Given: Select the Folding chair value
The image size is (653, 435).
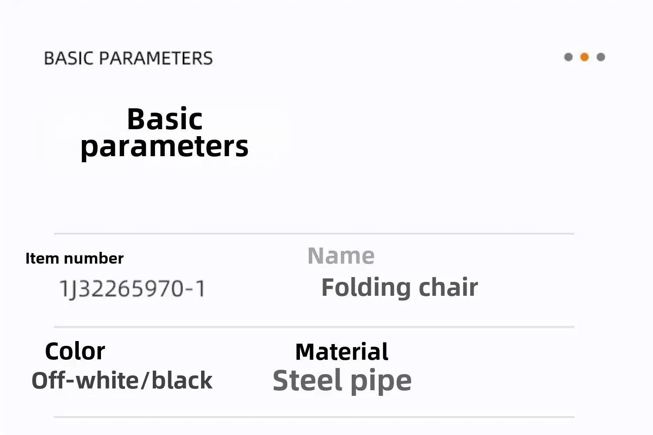Looking at the screenshot, I should click(x=400, y=288).
